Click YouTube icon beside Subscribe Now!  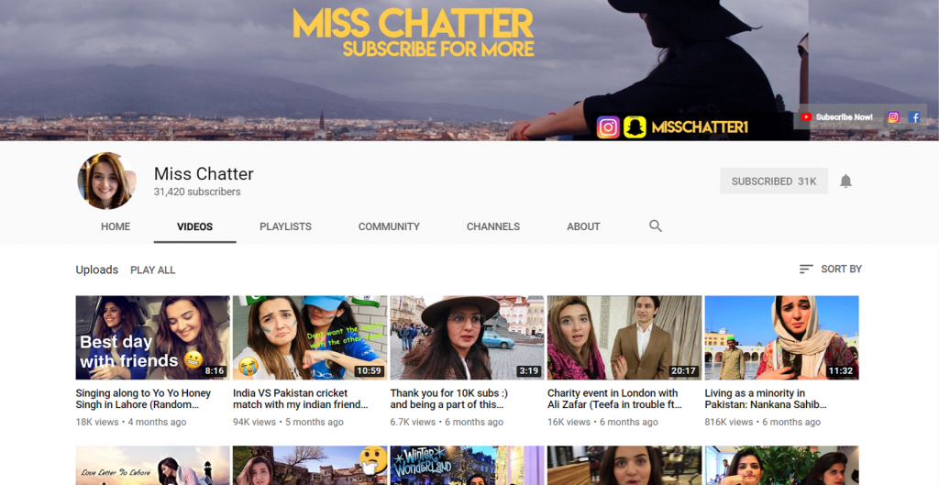(806, 117)
